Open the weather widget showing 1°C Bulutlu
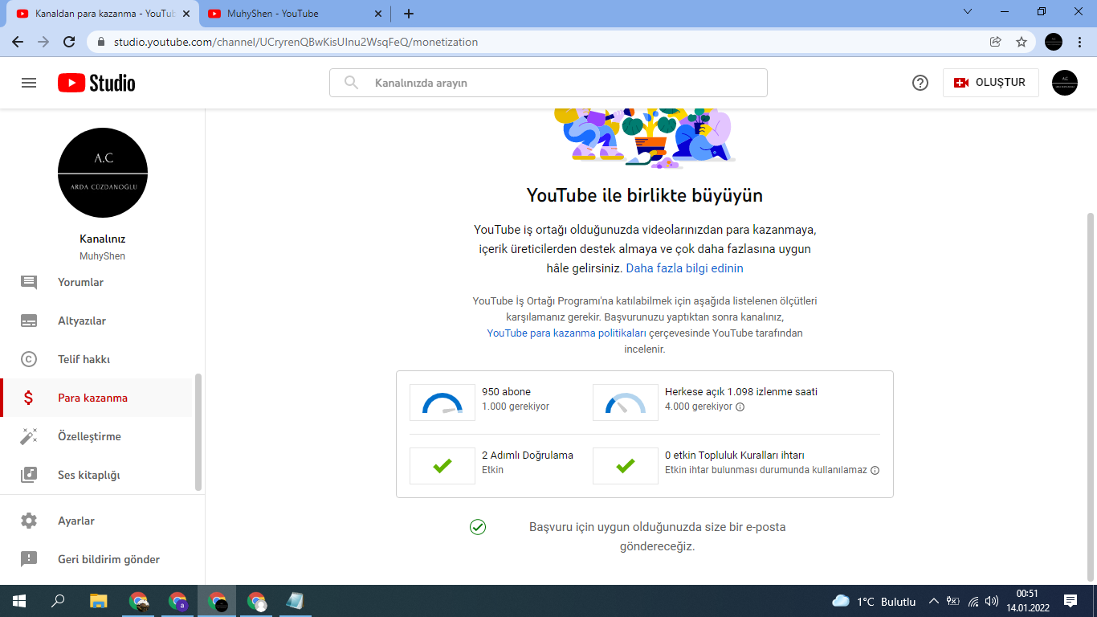 (875, 601)
